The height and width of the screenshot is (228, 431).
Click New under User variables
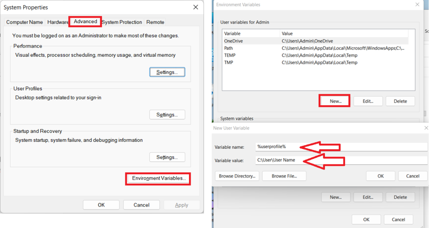click(x=335, y=101)
